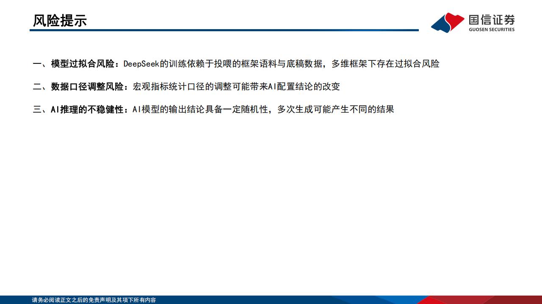Image resolution: width=542 pixels, height=304 pixels.
Task: Click the footer disclaimer '请务必阅读正文之后的免责声明及其项下所有内容'
Action: click(x=94, y=300)
